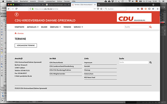This screenshot has height=104, width=167.
Task: Open the RSS News Feed link
Action: [90, 77]
